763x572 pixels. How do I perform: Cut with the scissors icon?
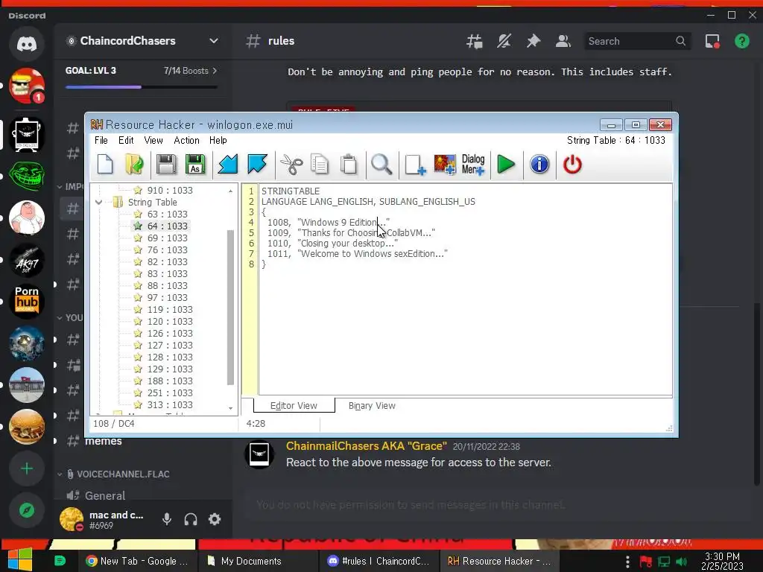(291, 165)
